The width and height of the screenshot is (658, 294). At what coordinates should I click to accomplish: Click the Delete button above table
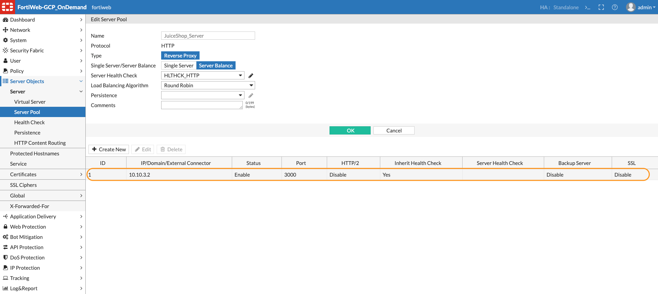(171, 150)
